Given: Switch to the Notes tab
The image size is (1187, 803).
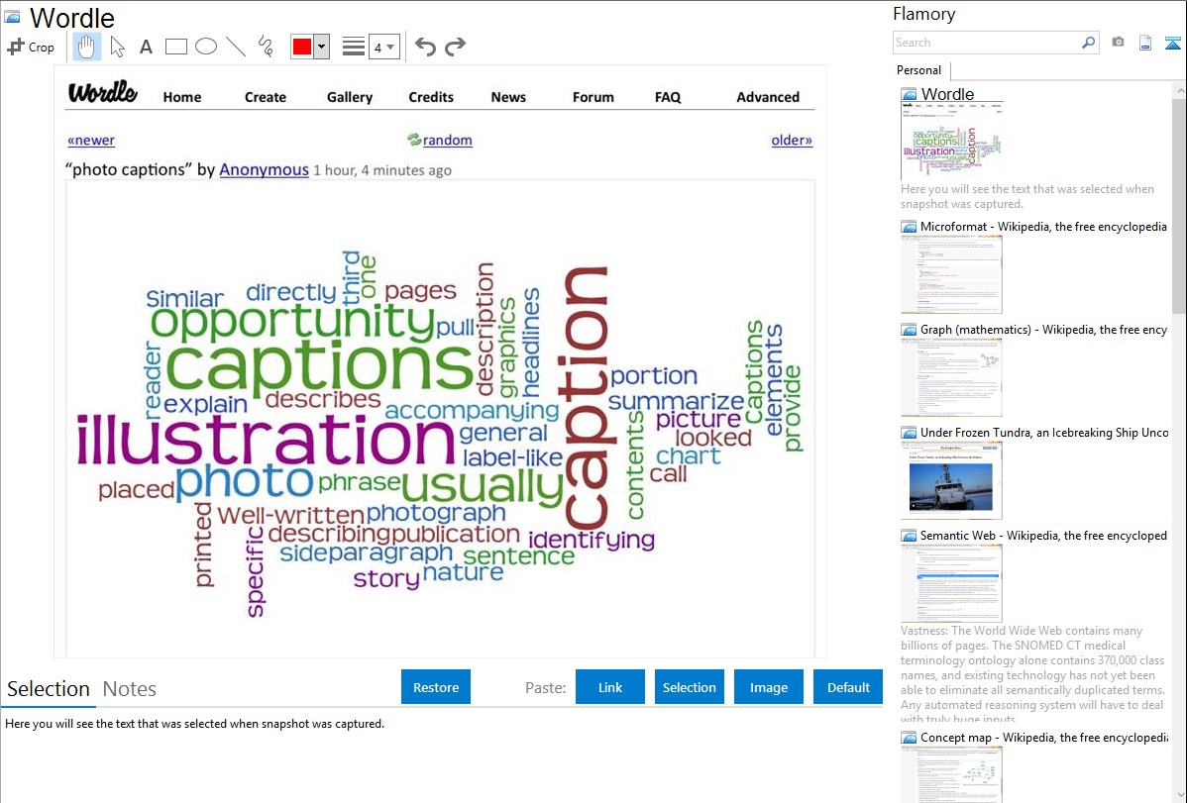Looking at the screenshot, I should point(130,689).
